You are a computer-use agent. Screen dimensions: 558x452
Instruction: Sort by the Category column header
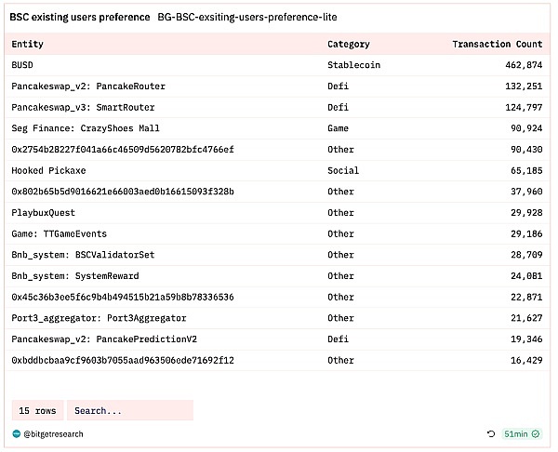pos(348,44)
